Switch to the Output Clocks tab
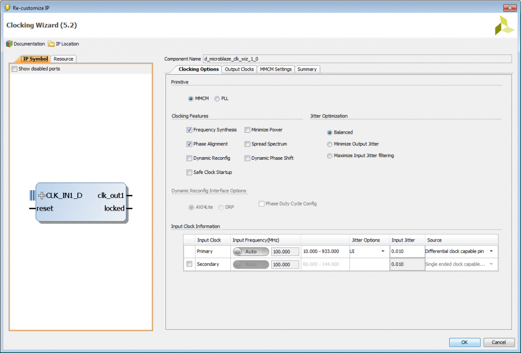The height and width of the screenshot is (353, 521). [x=239, y=69]
